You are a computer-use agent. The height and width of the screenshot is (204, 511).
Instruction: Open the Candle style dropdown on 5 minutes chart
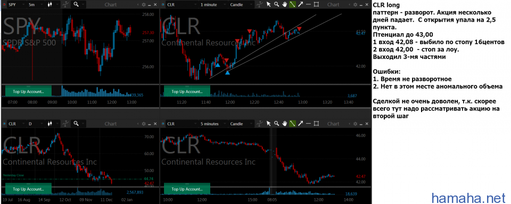(241, 124)
